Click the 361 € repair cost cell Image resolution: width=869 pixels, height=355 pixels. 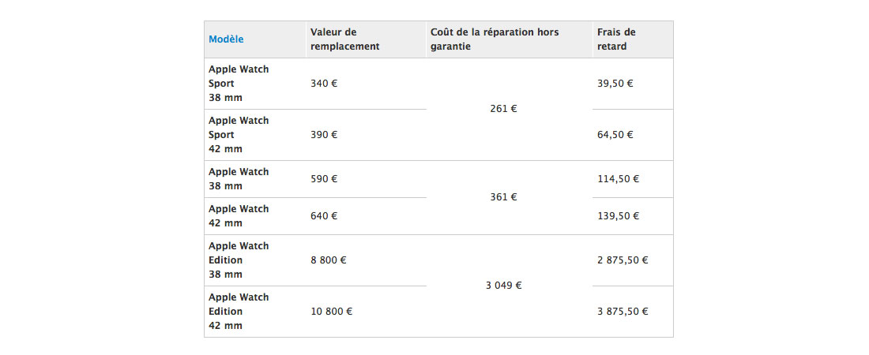[504, 197]
